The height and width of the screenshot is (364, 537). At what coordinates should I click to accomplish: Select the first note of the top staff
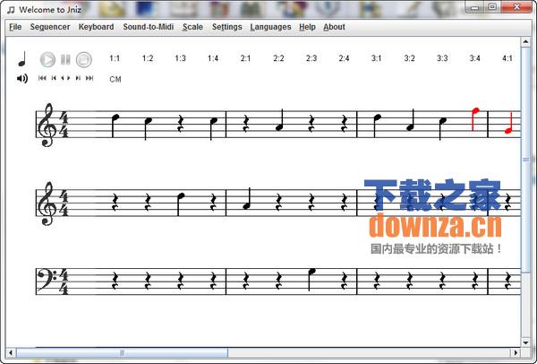115,126
